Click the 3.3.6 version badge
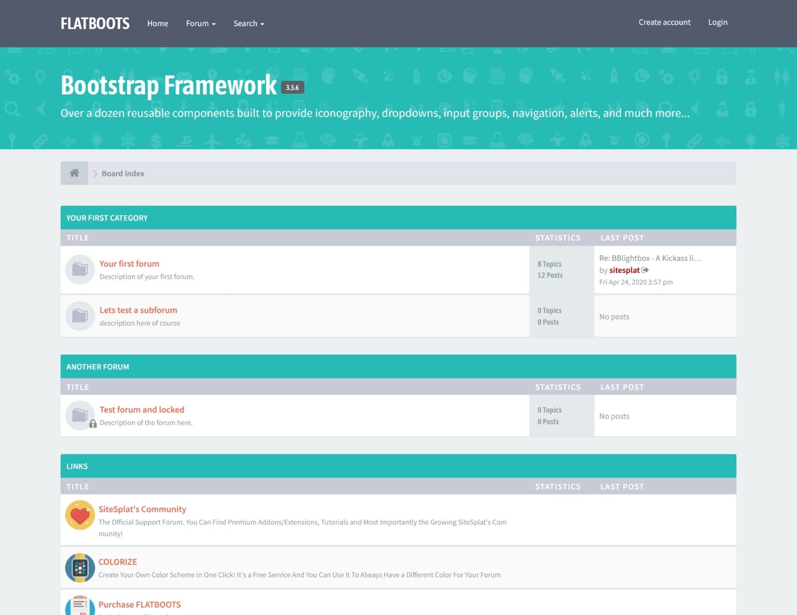The image size is (797, 615). click(x=293, y=87)
